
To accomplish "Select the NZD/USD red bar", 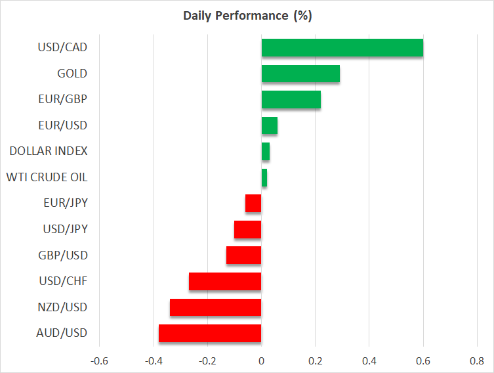I will pyautogui.click(x=216, y=307).
